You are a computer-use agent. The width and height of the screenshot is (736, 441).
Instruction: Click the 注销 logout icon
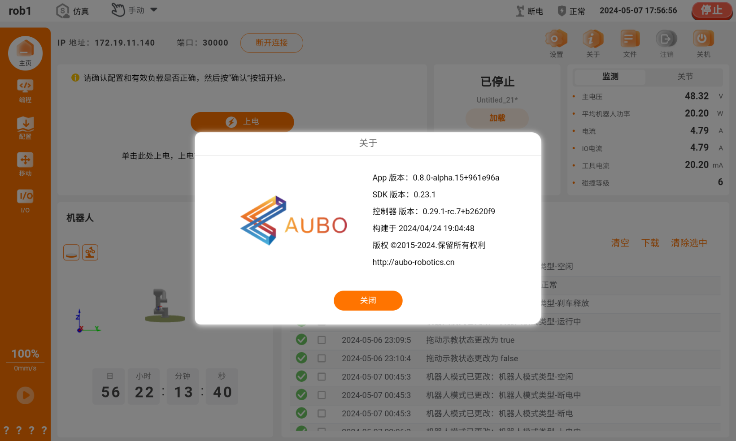pyautogui.click(x=666, y=44)
